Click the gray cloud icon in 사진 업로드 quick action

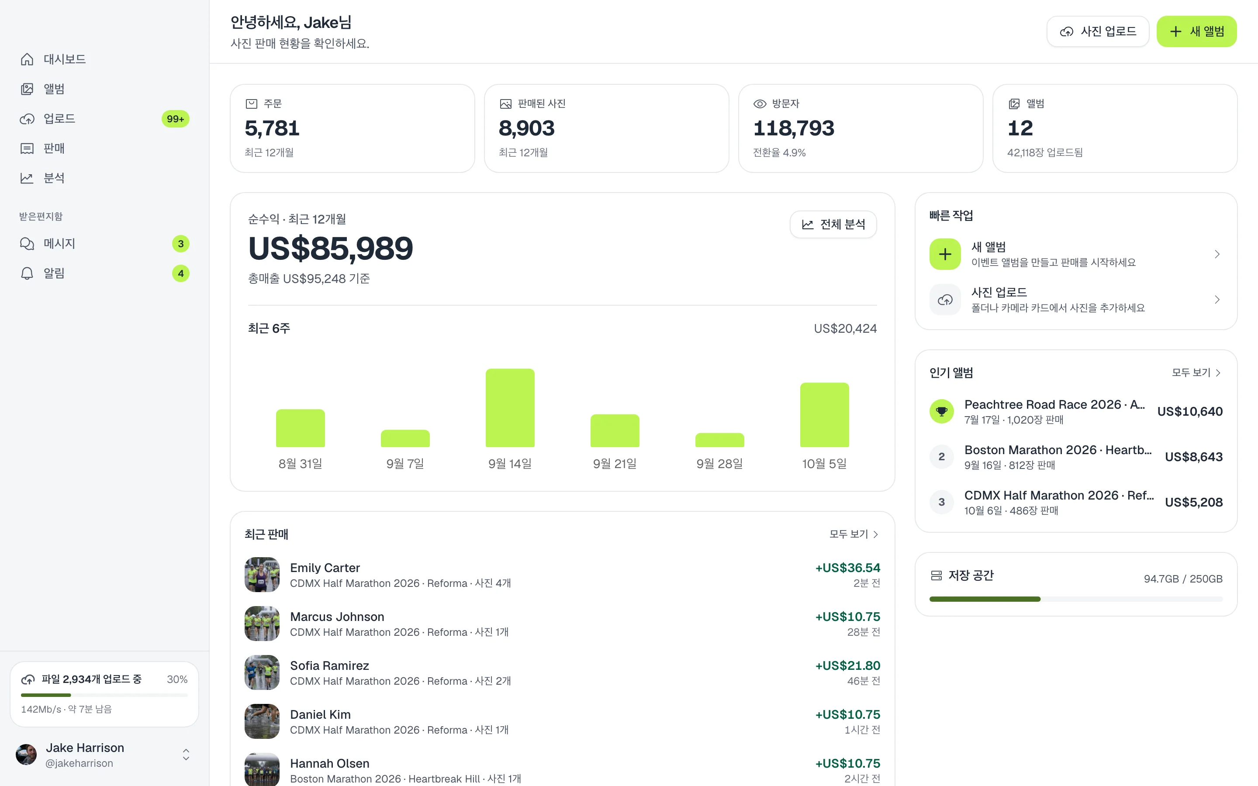coord(945,300)
